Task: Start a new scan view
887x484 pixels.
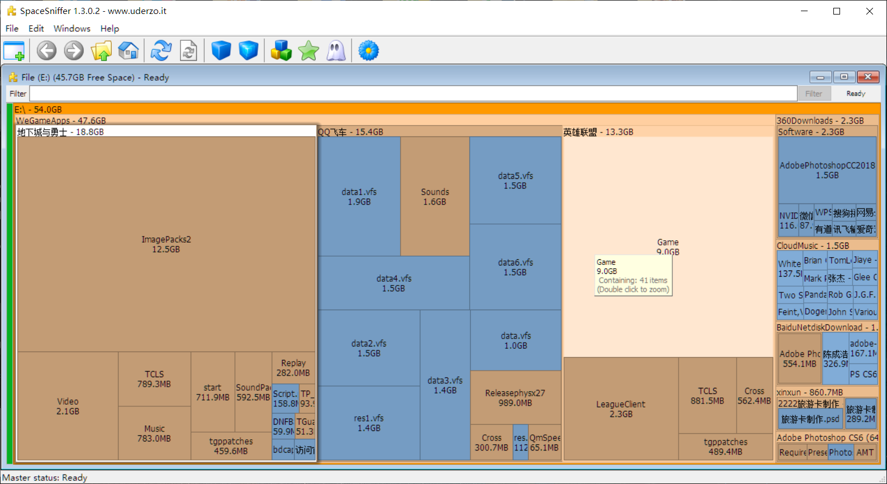Action: [x=14, y=51]
